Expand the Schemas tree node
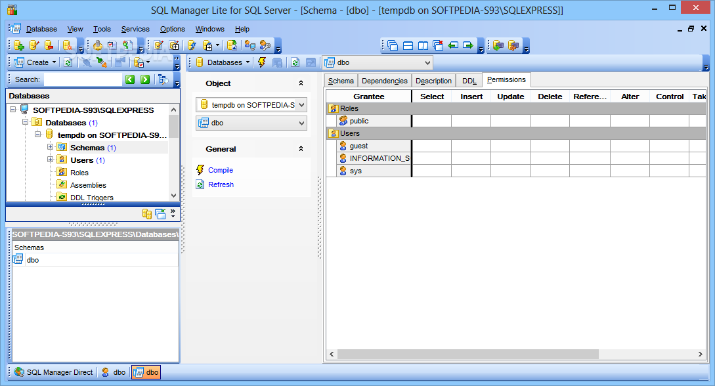The width and height of the screenshot is (715, 386). [50, 148]
